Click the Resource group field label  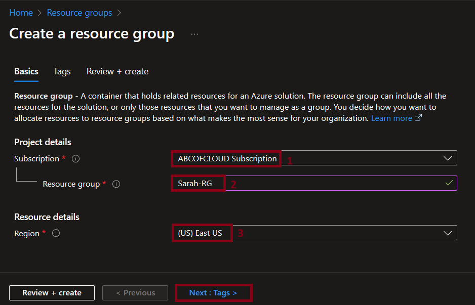pyautogui.click(x=71, y=184)
